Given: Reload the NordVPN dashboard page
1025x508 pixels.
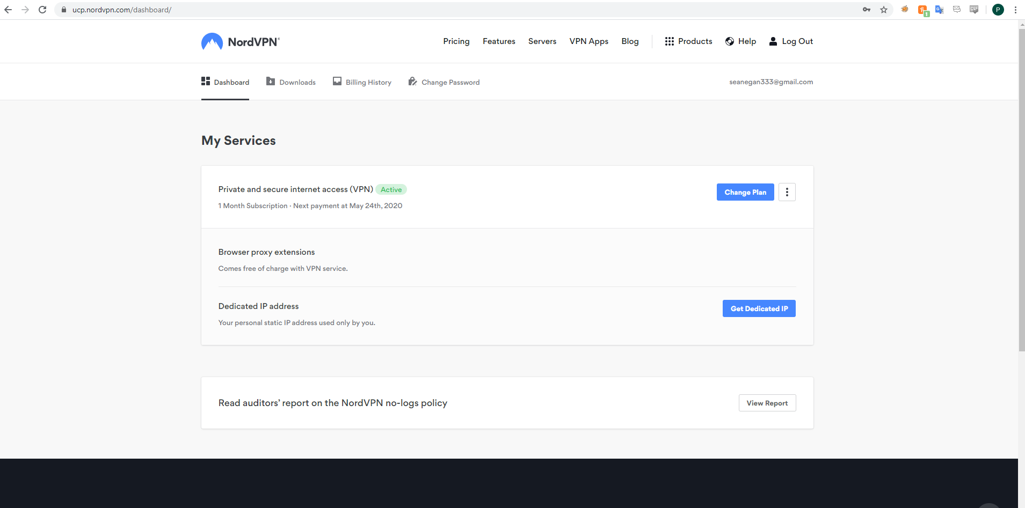Looking at the screenshot, I should tap(42, 10).
